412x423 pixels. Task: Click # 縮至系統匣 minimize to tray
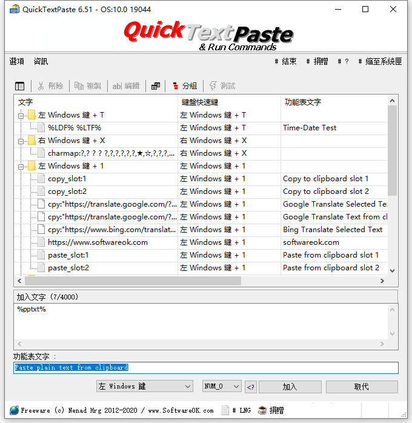tap(380, 61)
